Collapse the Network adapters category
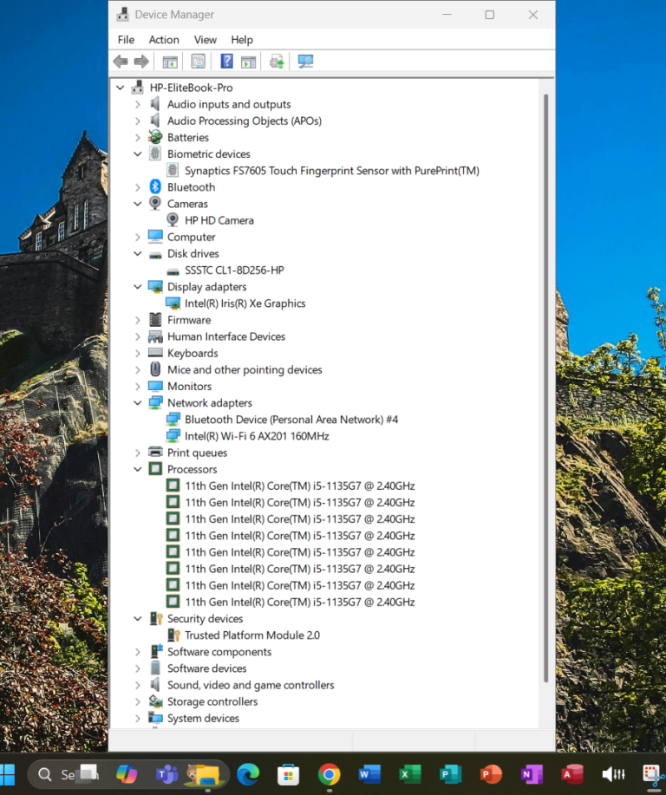The width and height of the screenshot is (666, 795). coord(138,403)
